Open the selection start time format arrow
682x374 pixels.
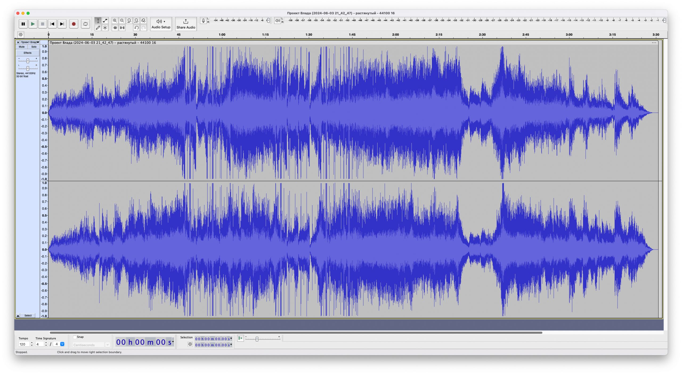(231, 339)
